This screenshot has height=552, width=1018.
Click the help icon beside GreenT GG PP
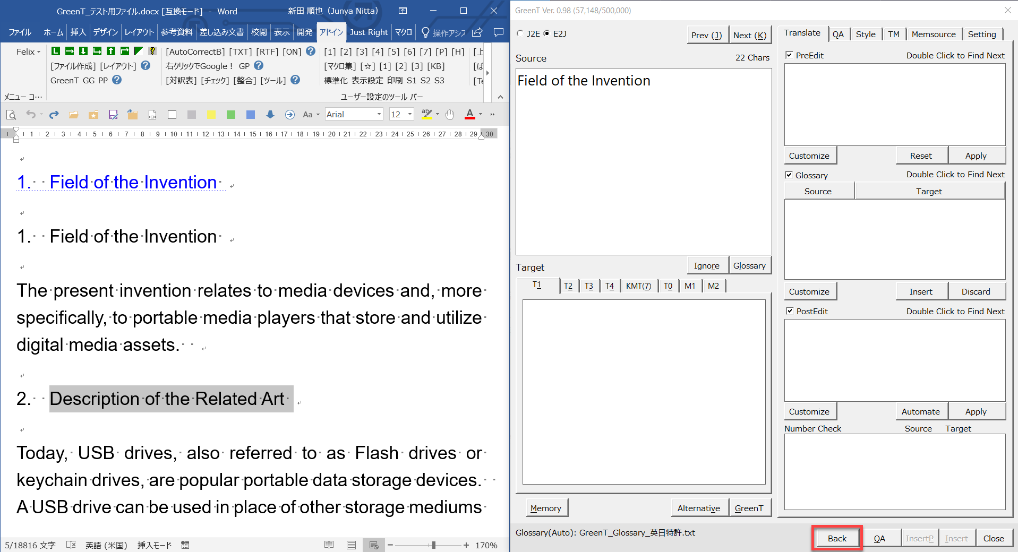[117, 80]
